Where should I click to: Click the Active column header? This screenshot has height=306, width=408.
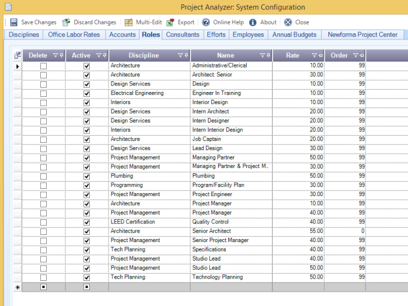(81, 56)
